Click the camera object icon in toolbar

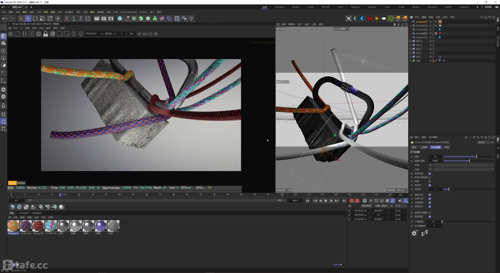pyautogui.click(x=184, y=18)
